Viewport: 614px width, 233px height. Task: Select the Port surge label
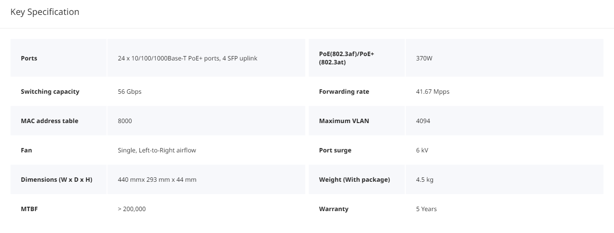335,150
